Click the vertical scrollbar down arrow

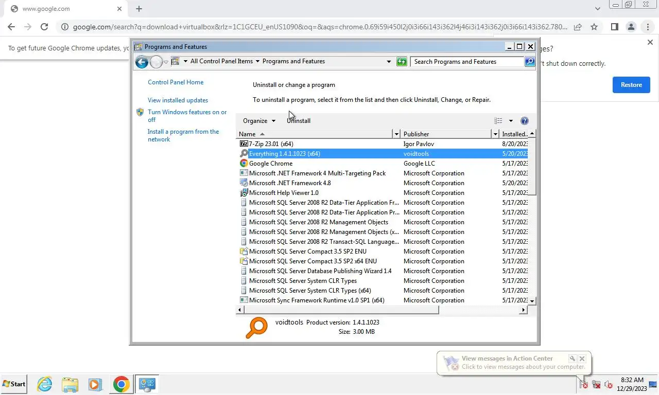[x=532, y=300]
